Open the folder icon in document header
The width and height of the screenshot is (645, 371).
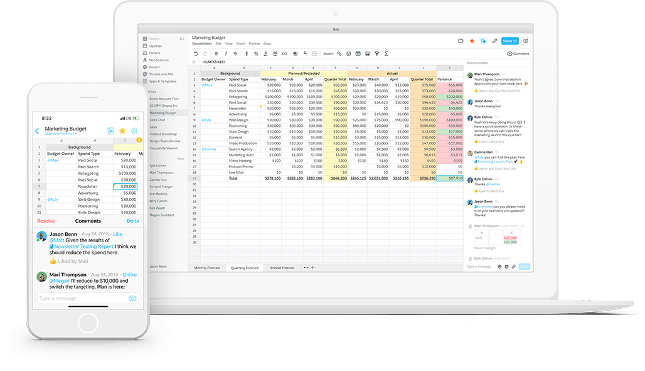pos(461,41)
